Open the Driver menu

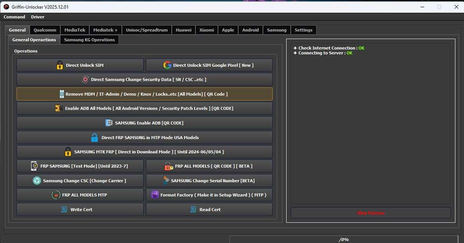[x=38, y=17]
